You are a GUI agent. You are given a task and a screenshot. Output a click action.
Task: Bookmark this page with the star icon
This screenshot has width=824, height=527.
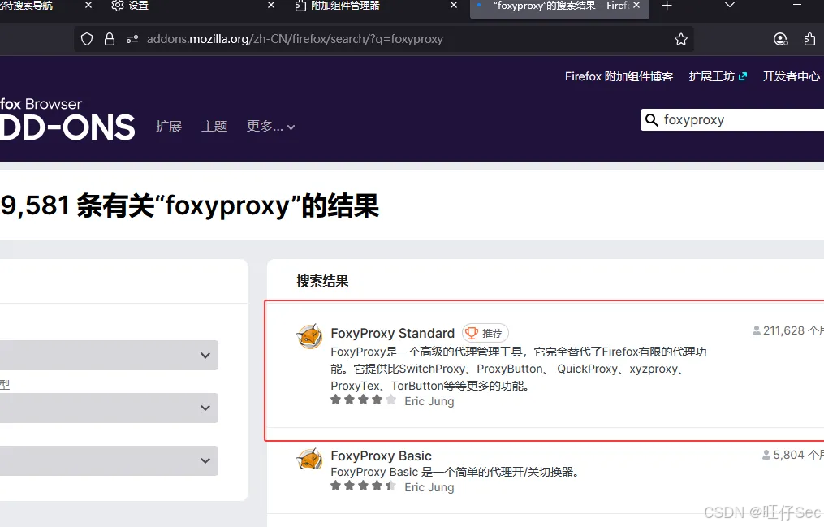click(x=681, y=39)
